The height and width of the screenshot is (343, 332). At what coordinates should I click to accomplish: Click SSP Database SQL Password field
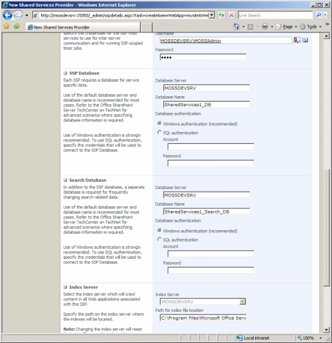click(x=210, y=163)
